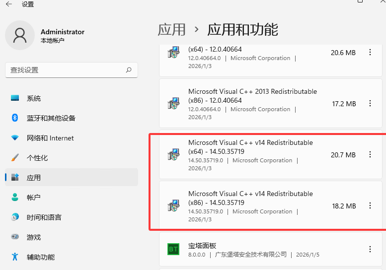Open 系统 settings category

pyautogui.click(x=72, y=98)
